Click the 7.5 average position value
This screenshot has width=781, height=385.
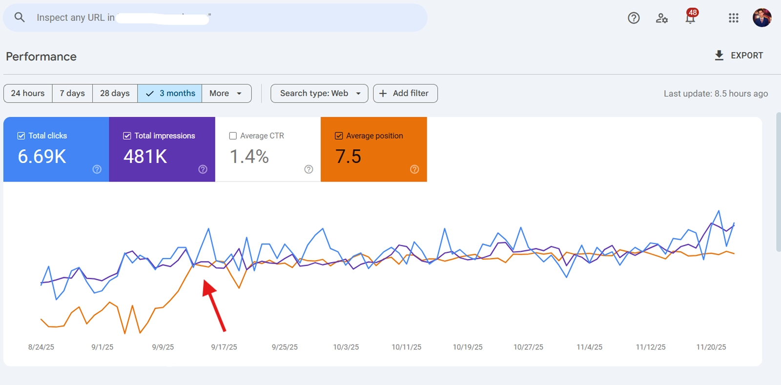click(348, 157)
